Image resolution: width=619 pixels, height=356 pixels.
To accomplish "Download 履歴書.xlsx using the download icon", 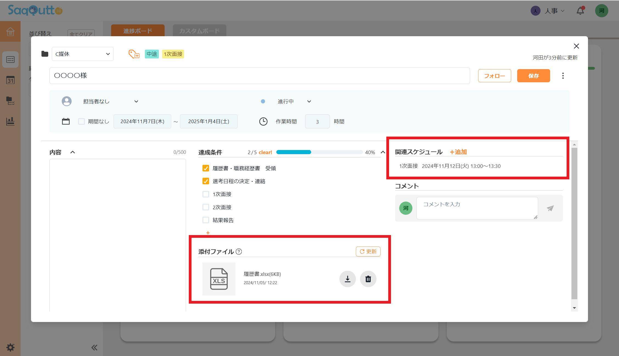I will tap(347, 279).
